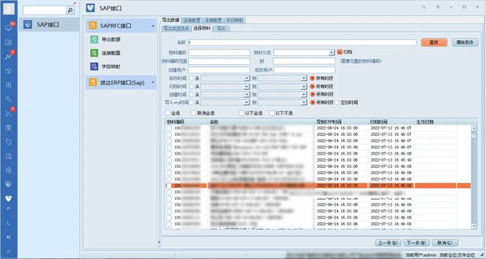Open 连接配置 icon in left menu

[94, 53]
